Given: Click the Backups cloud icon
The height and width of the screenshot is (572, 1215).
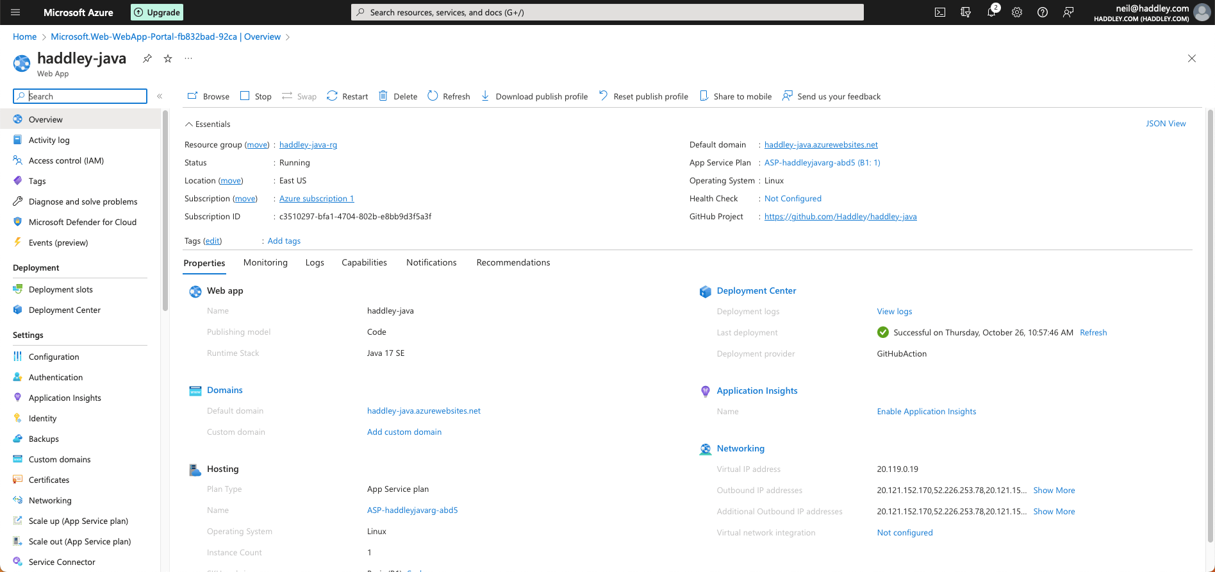Looking at the screenshot, I should pos(18,439).
